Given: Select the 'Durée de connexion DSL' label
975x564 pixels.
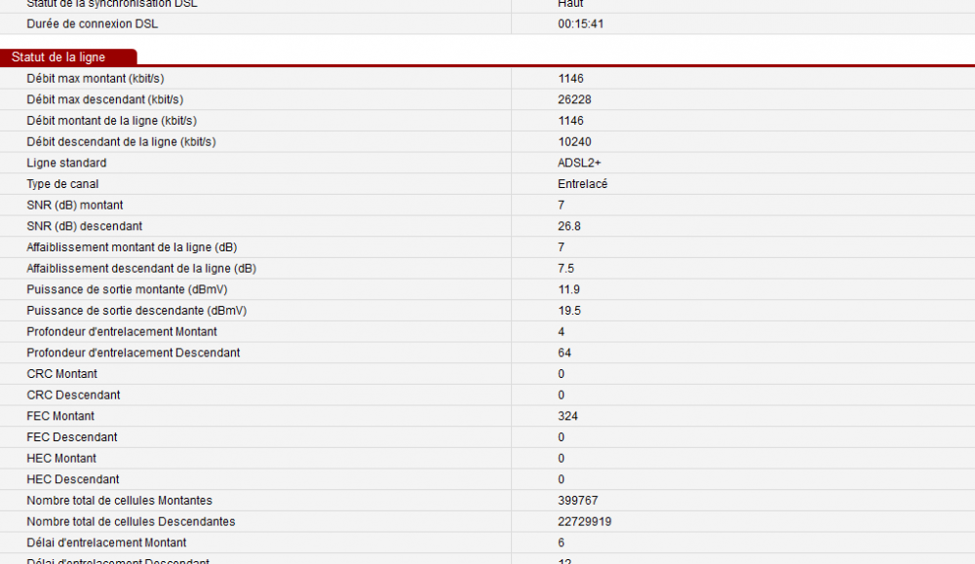Looking at the screenshot, I should (90, 23).
